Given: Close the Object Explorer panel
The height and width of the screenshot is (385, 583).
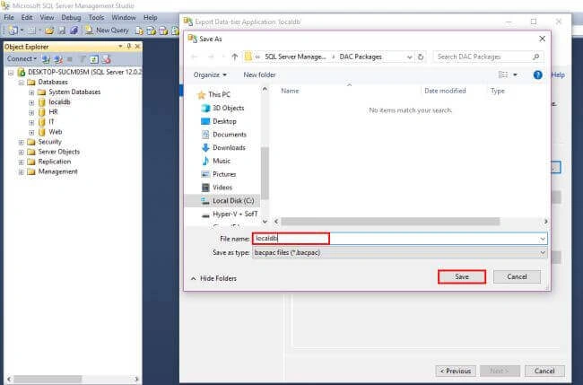Looking at the screenshot, I should pyautogui.click(x=137, y=46).
